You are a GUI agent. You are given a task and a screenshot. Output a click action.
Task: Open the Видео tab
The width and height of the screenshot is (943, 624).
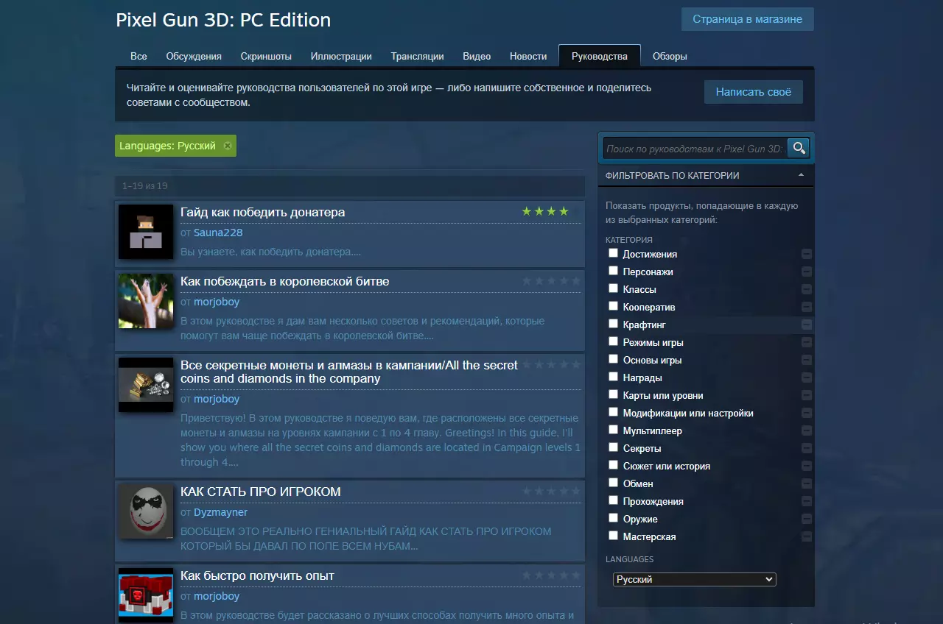(x=477, y=56)
